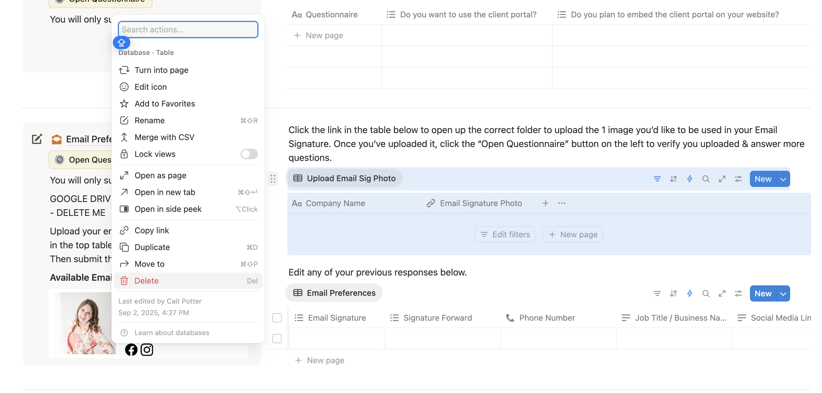
Task: Check the first row checkbox in Email Preferences table
Action: (277, 339)
